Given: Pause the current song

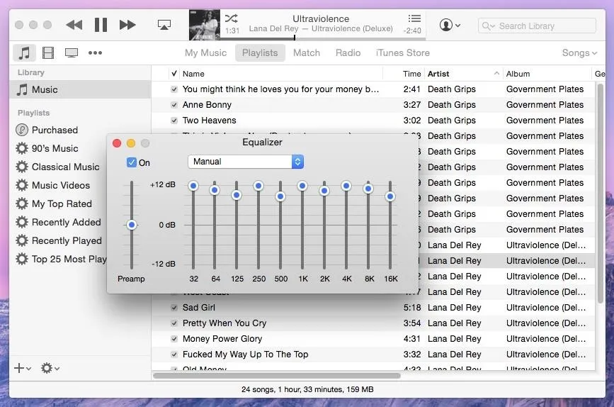Looking at the screenshot, I should 101,25.
